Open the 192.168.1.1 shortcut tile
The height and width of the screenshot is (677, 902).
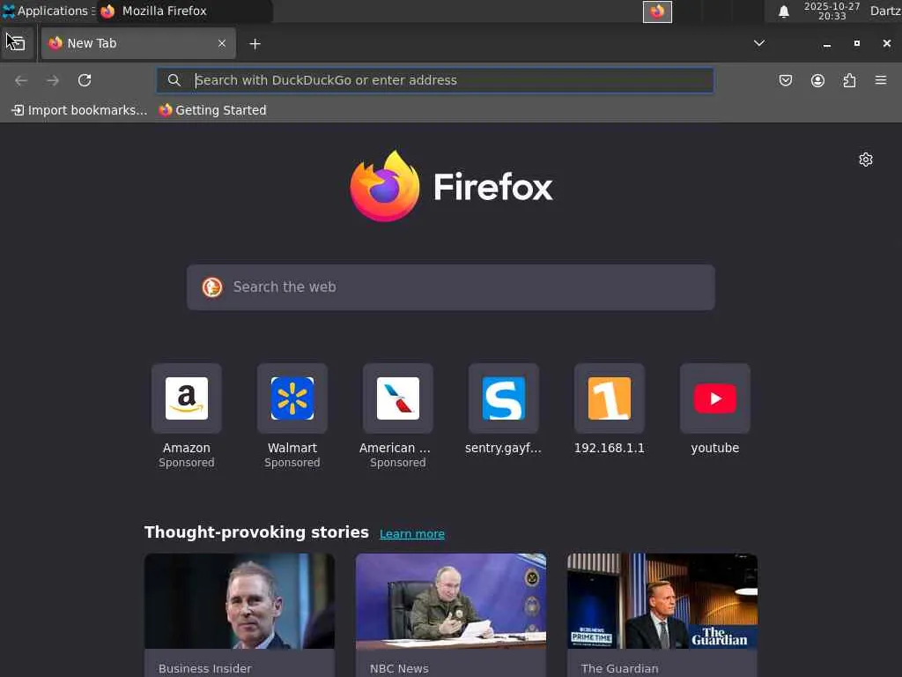coord(610,398)
